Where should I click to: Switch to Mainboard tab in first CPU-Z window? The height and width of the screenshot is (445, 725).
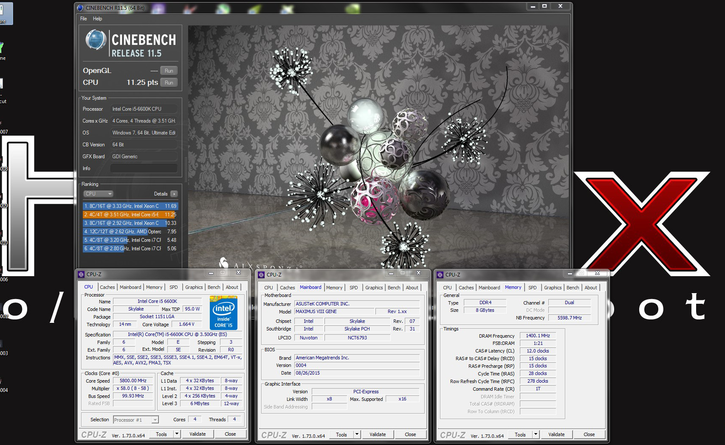[x=130, y=287]
